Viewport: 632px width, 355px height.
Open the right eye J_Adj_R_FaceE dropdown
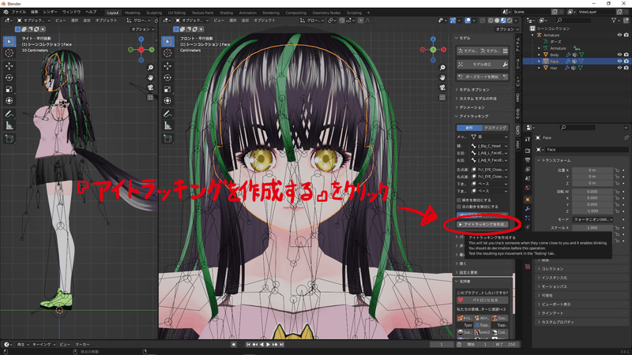pos(489,160)
